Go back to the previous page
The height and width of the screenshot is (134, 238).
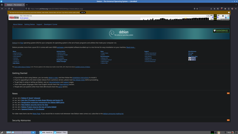coord(2,9)
